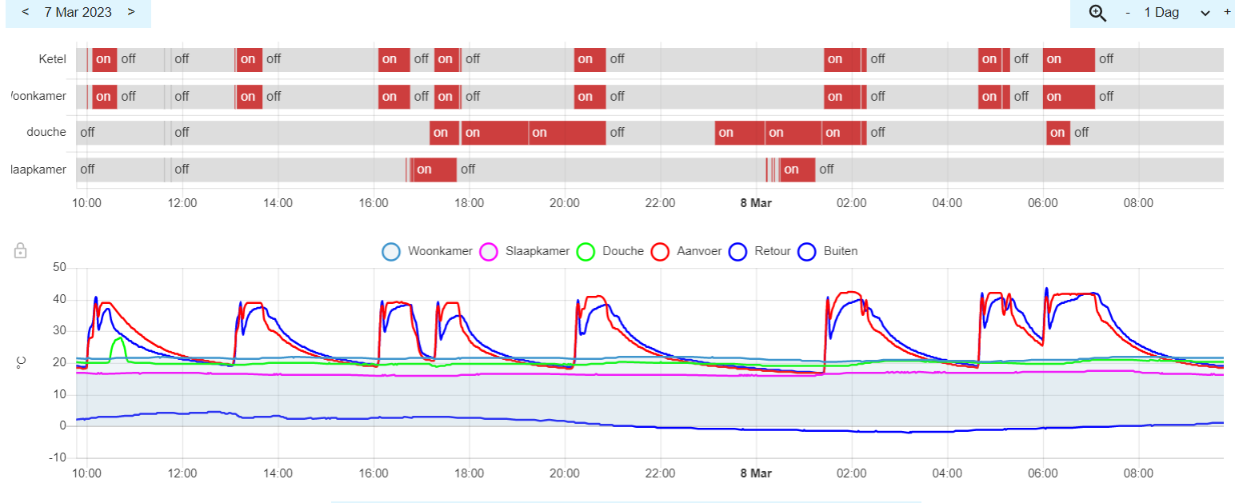Click douche on segment near 06:00

pyautogui.click(x=1058, y=133)
